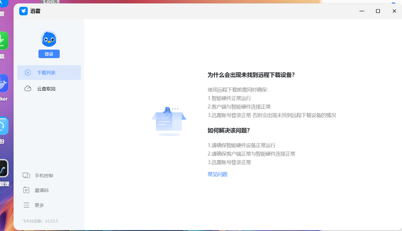Click heading 为什么会出现未找到远程下载设备?
Image resolution: width=402 pixels, height=231 pixels.
(251, 75)
